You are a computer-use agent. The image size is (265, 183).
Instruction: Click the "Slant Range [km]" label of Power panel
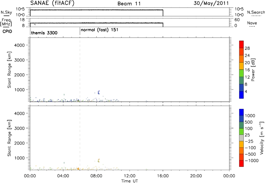click(x=9, y=70)
